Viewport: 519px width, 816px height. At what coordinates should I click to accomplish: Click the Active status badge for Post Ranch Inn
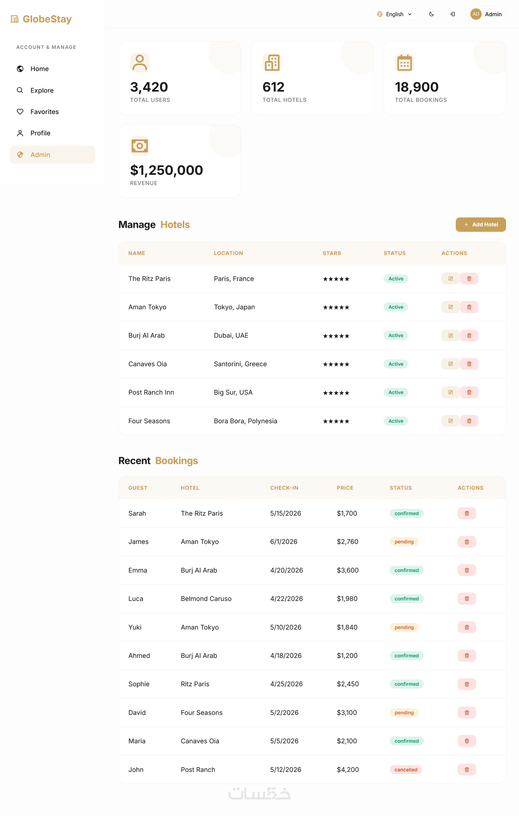tap(396, 392)
